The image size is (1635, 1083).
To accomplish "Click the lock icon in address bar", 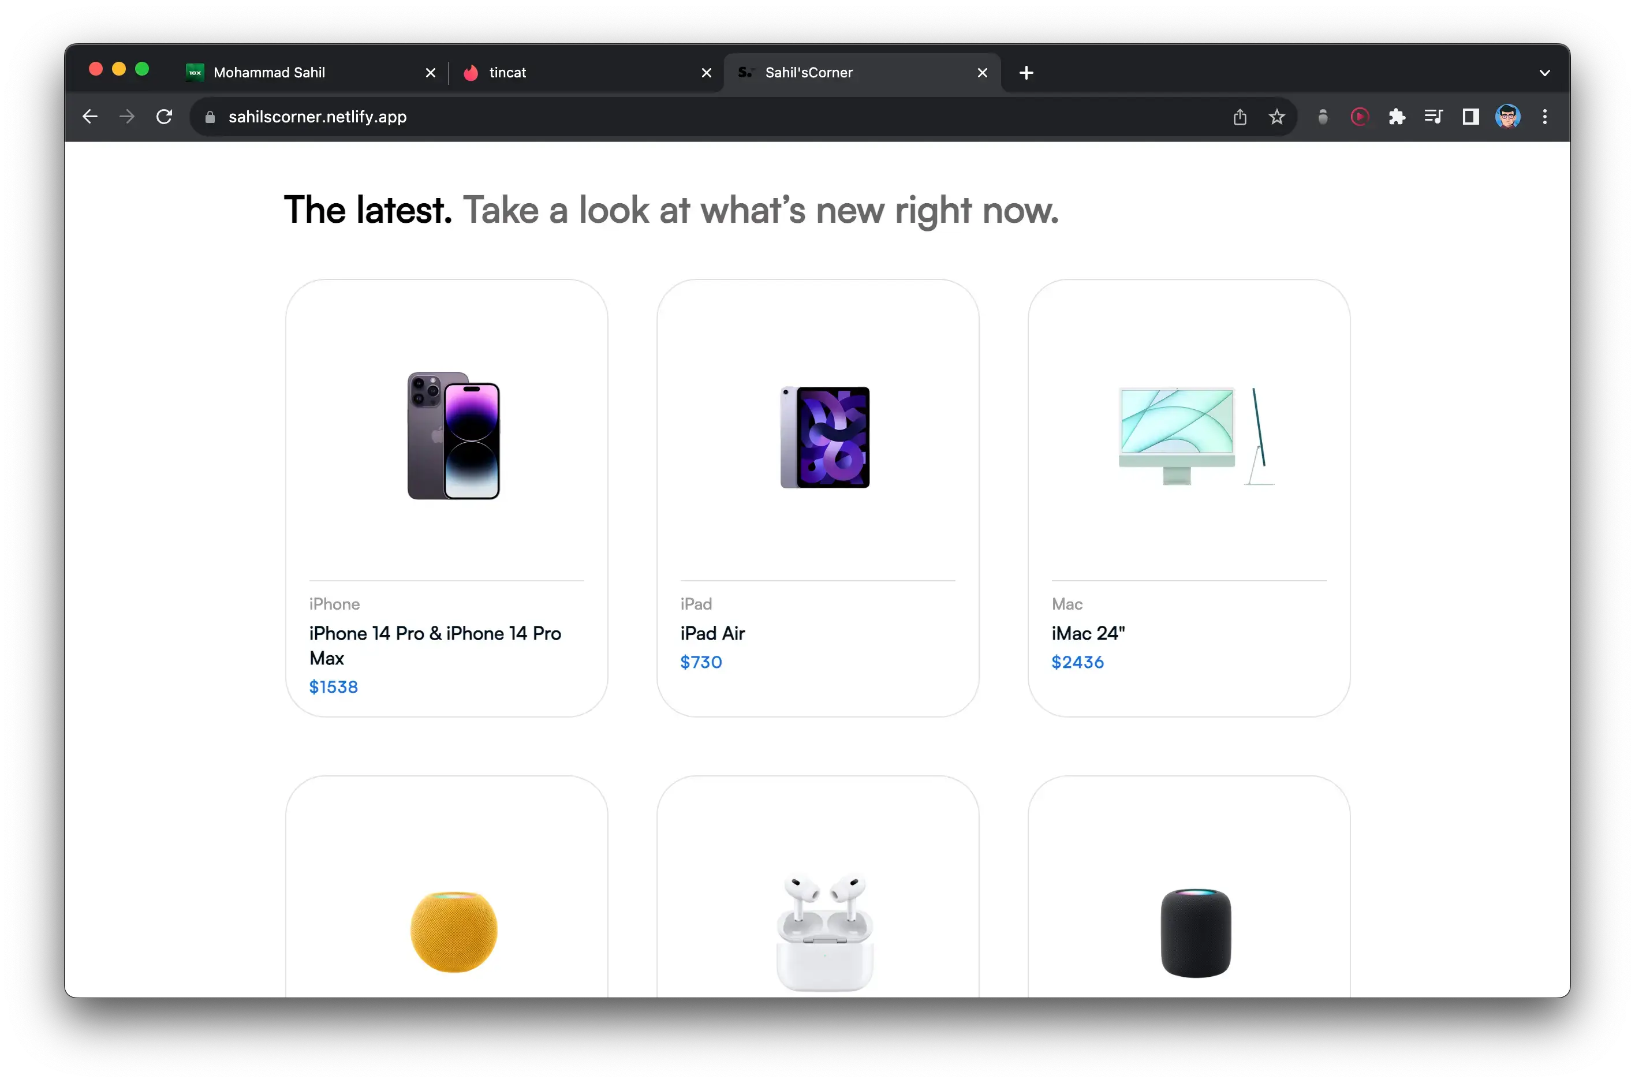I will 210,117.
